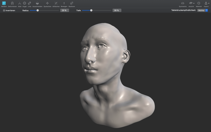Select the Bewegen move tool

pos(64,3)
